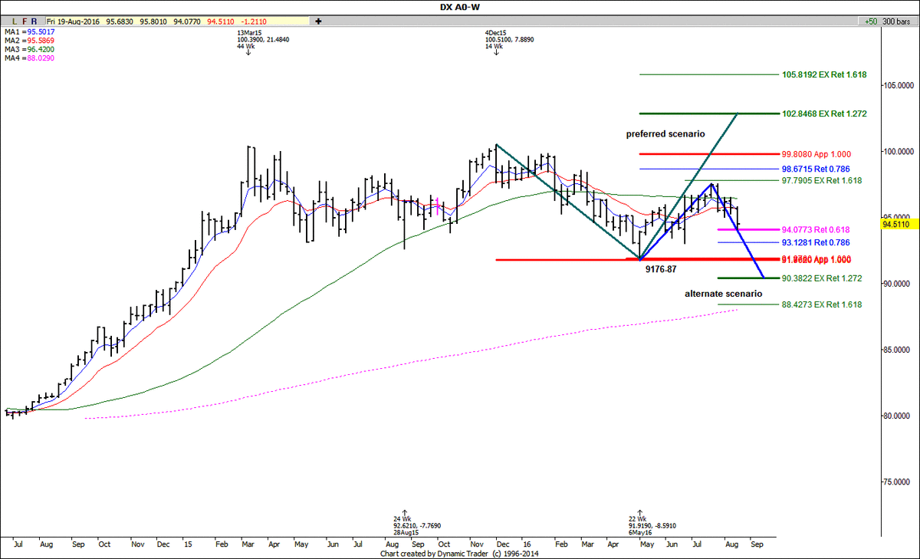Click the chart title "DX A0-W"
The width and height of the screenshot is (920, 559).
(458, 5)
